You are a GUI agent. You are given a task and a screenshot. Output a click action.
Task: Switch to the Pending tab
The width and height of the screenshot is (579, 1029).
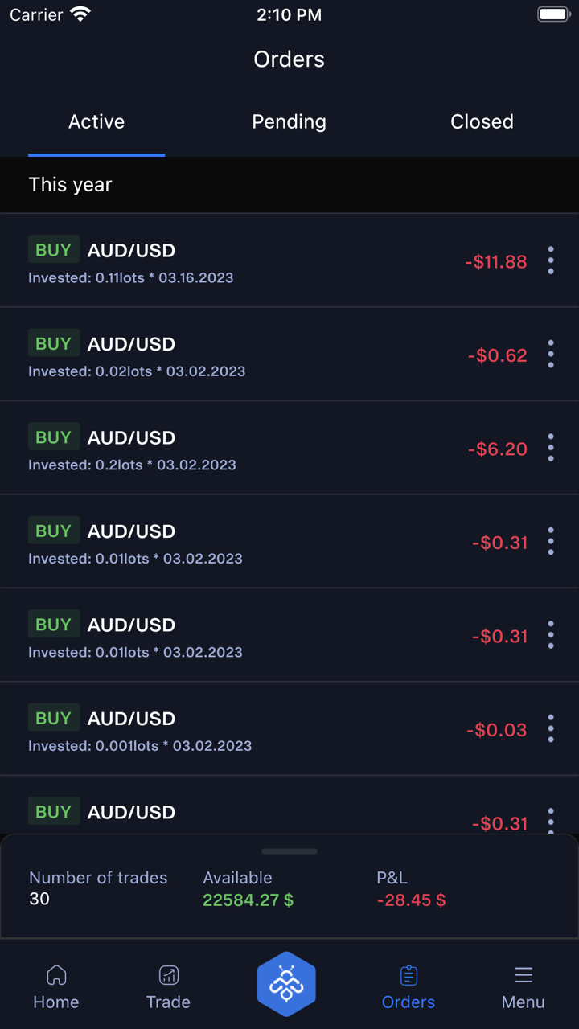[289, 122]
